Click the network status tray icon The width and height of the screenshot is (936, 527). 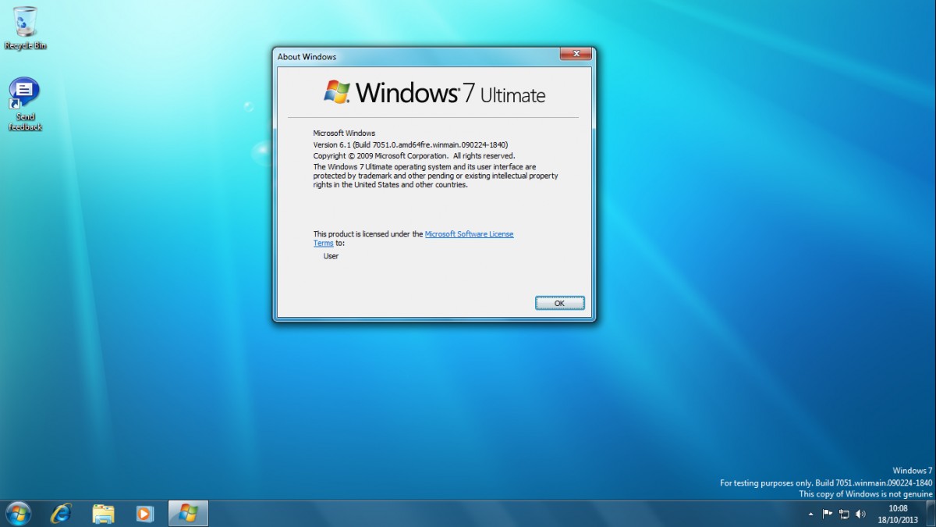point(844,515)
